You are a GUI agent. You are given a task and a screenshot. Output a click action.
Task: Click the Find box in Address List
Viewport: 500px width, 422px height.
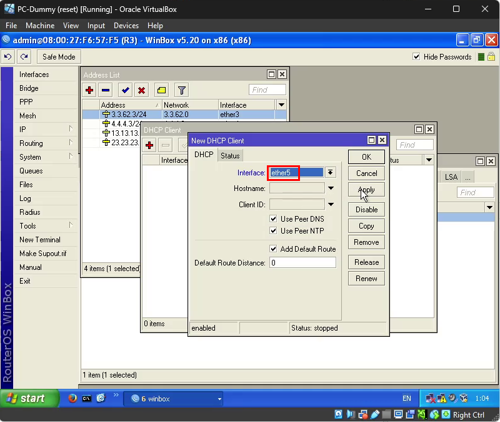pyautogui.click(x=267, y=90)
